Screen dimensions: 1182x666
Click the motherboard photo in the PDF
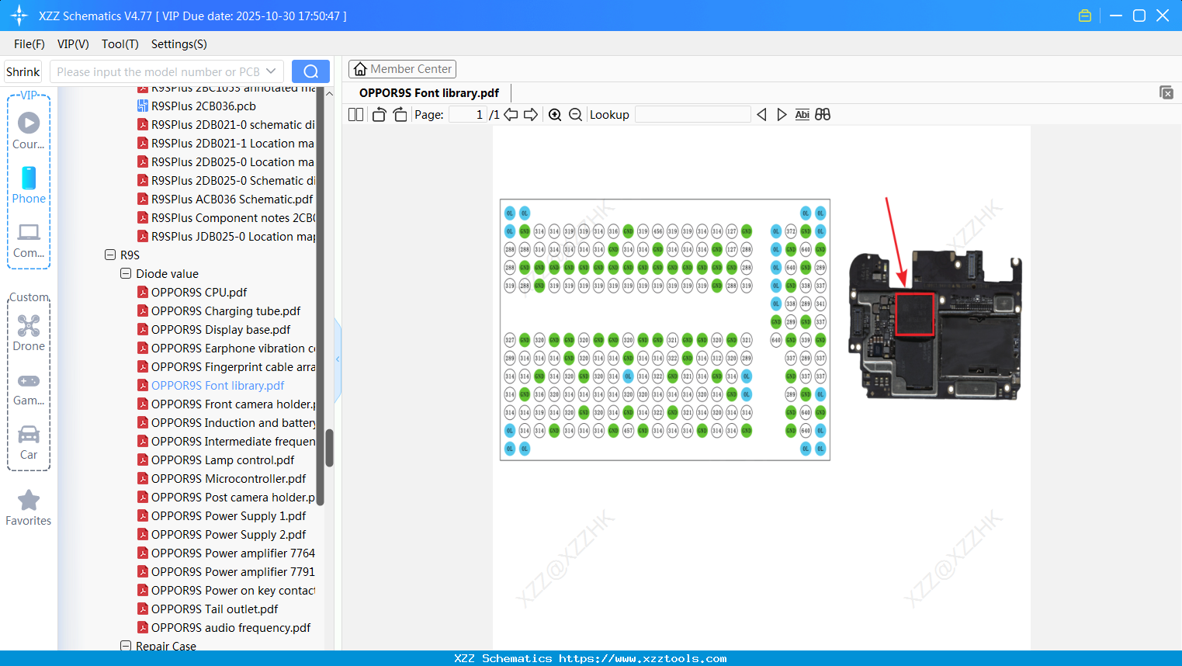click(x=935, y=324)
